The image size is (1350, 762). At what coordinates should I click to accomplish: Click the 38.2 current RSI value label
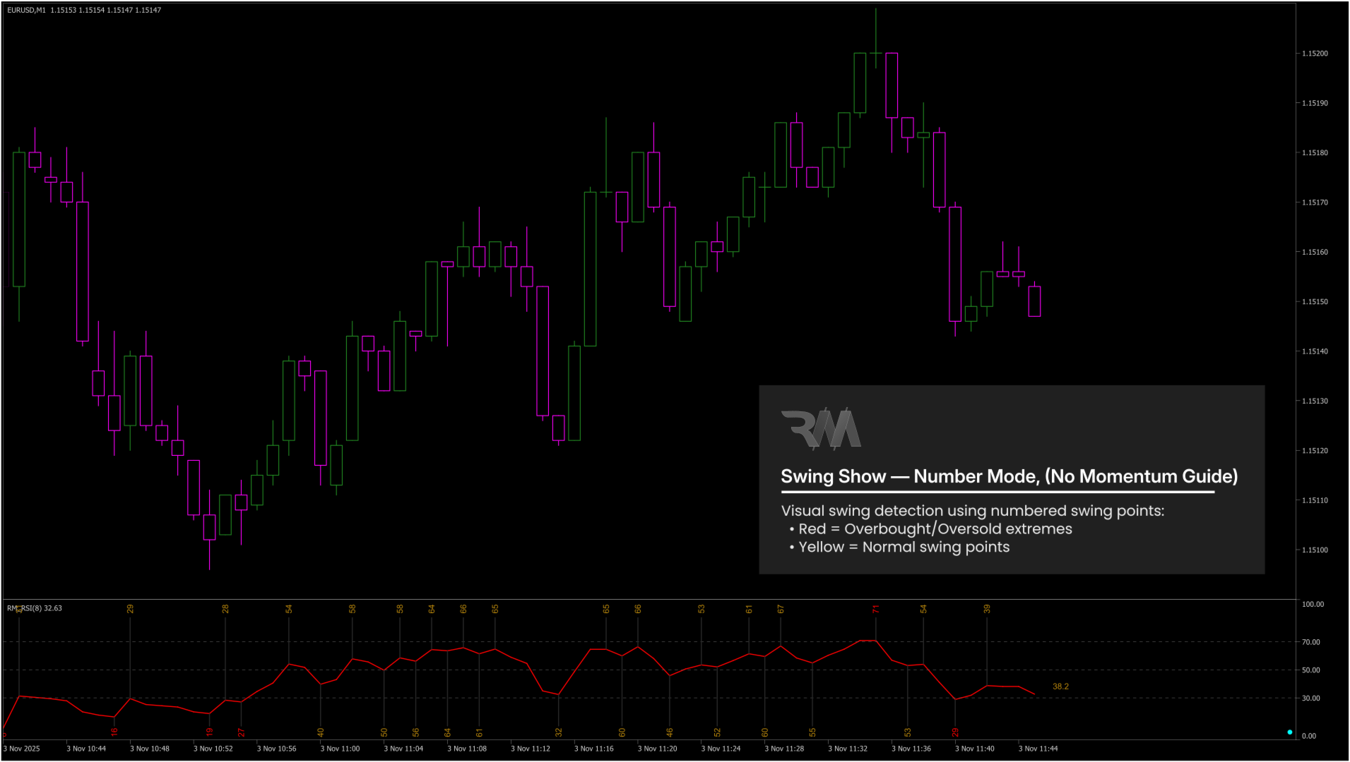[1060, 687]
